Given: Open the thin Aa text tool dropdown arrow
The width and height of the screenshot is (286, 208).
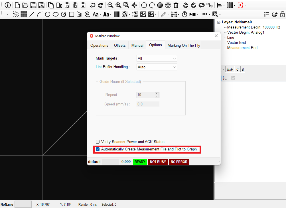Looking at the screenshot, I should tap(100, 15).
